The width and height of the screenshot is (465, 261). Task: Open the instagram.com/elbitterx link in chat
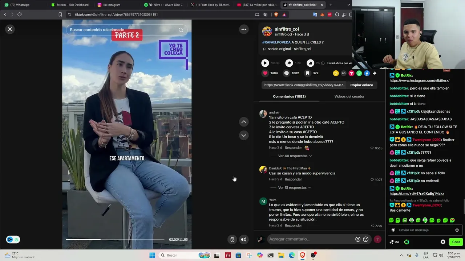[420, 80]
